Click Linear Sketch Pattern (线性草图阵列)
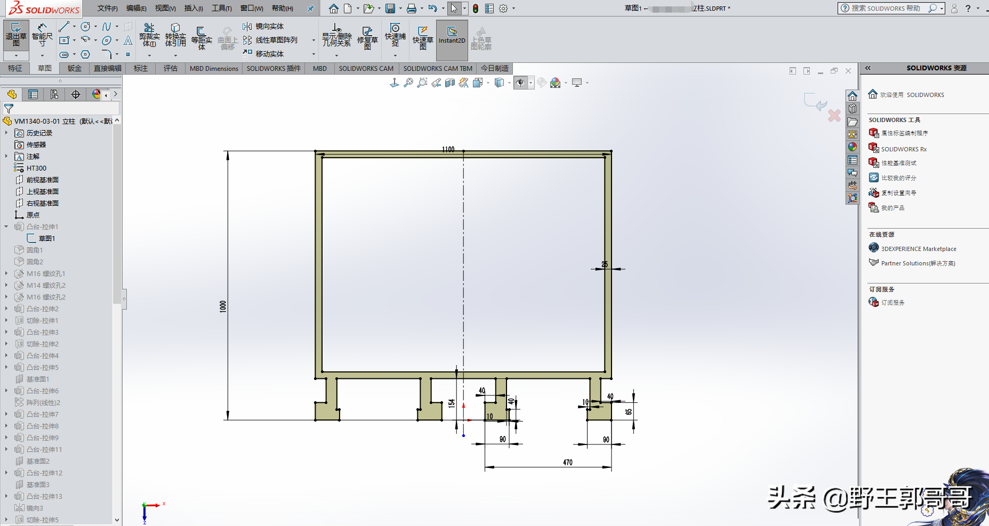Screen dimensions: 989x526 270,40
